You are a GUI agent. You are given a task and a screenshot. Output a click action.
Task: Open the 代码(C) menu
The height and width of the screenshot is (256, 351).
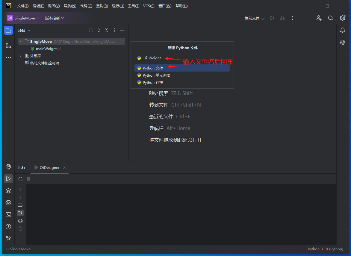point(86,6)
